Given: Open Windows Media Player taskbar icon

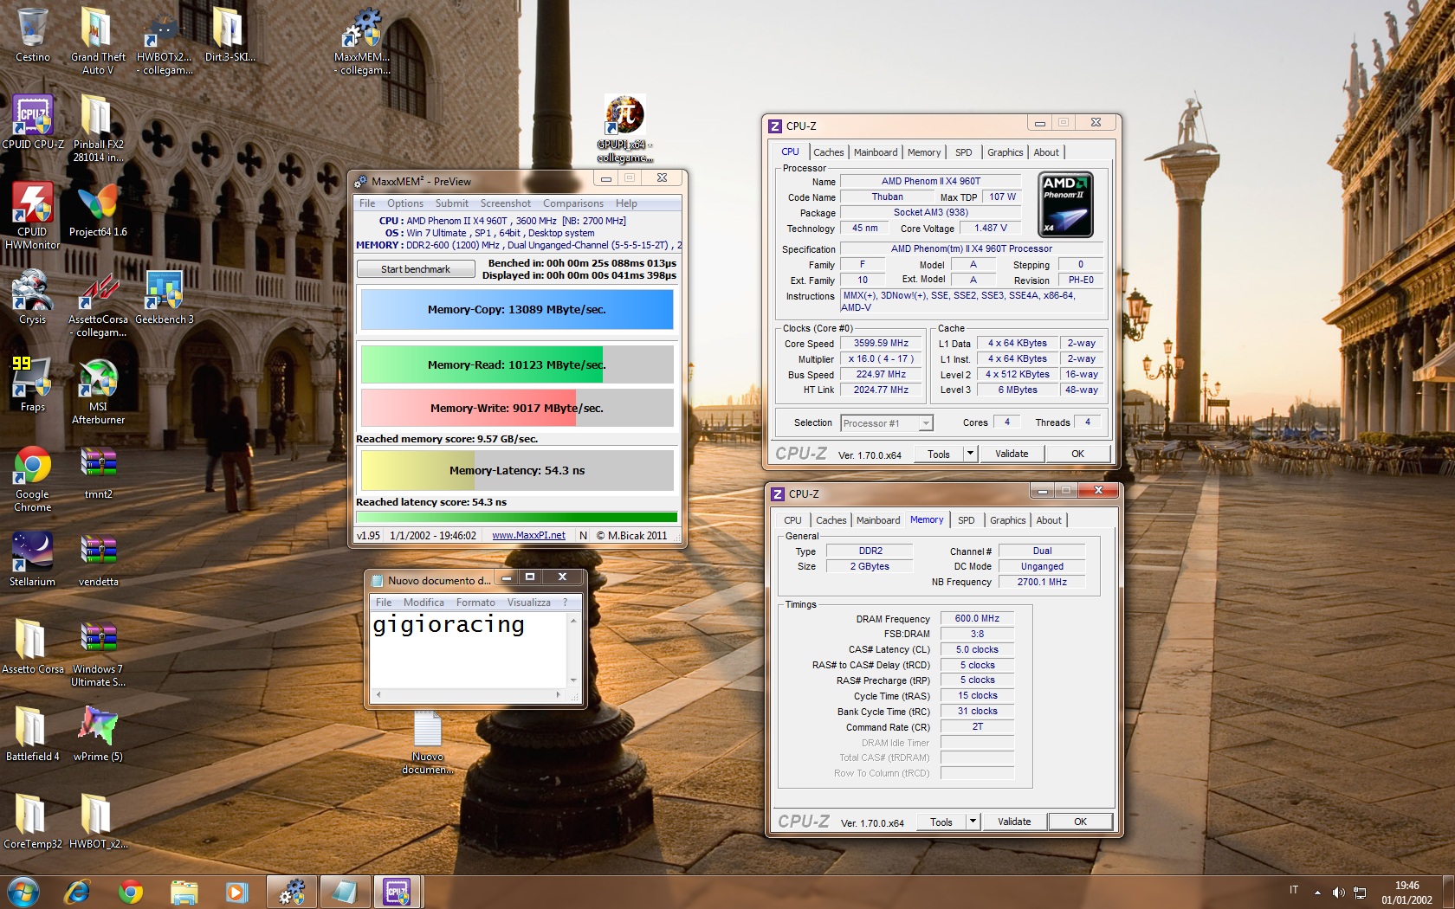Looking at the screenshot, I should click(236, 892).
